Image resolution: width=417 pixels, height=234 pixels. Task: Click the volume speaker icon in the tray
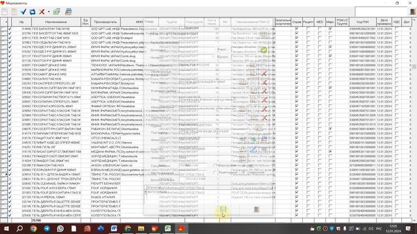[x=371, y=229]
